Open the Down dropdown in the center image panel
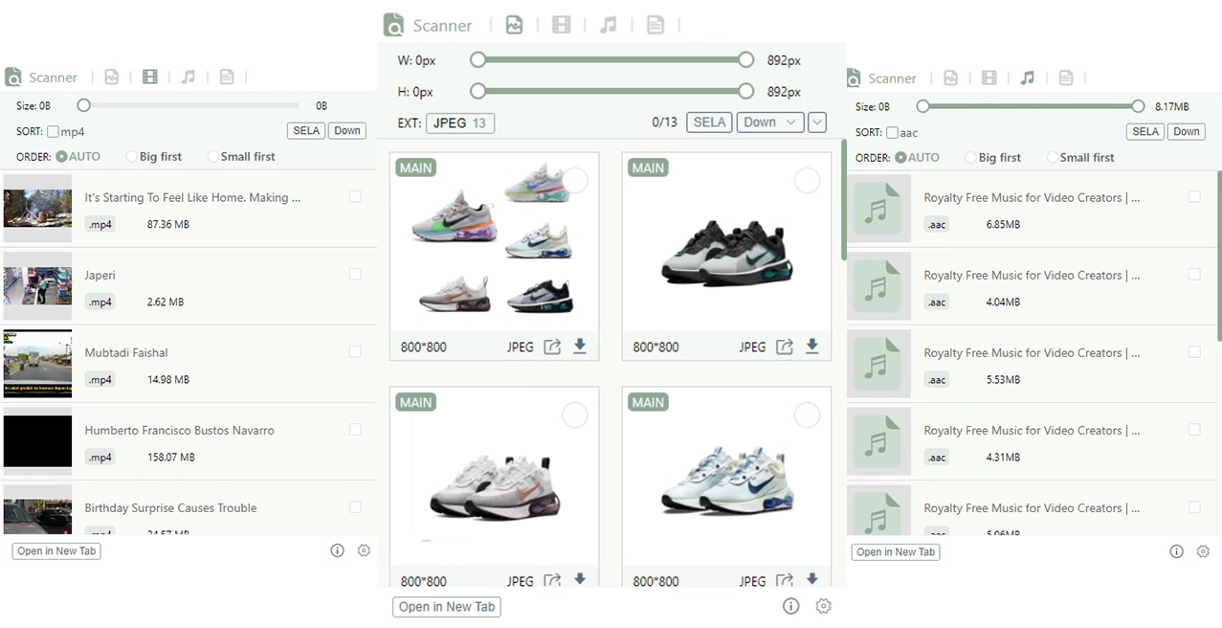 [770, 123]
